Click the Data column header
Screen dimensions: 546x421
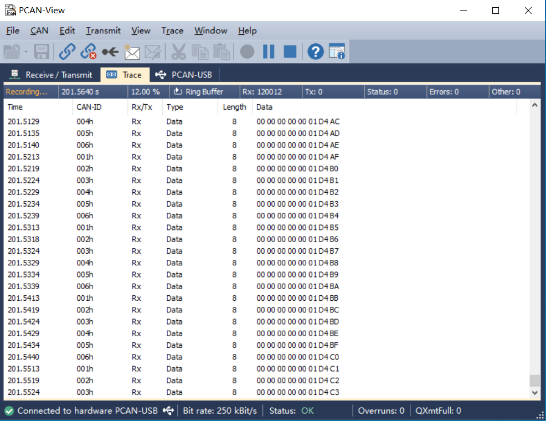[x=385, y=107]
